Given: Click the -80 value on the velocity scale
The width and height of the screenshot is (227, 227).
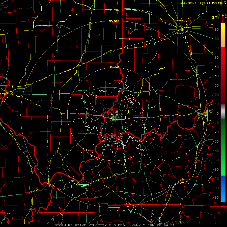Looking at the screenshot, I should pos(216,188).
